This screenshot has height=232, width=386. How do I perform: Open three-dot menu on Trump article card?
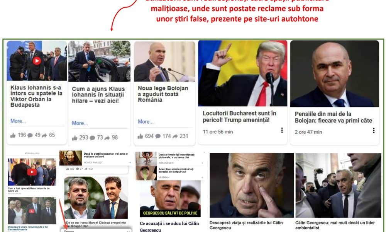pyautogui.click(x=282, y=130)
